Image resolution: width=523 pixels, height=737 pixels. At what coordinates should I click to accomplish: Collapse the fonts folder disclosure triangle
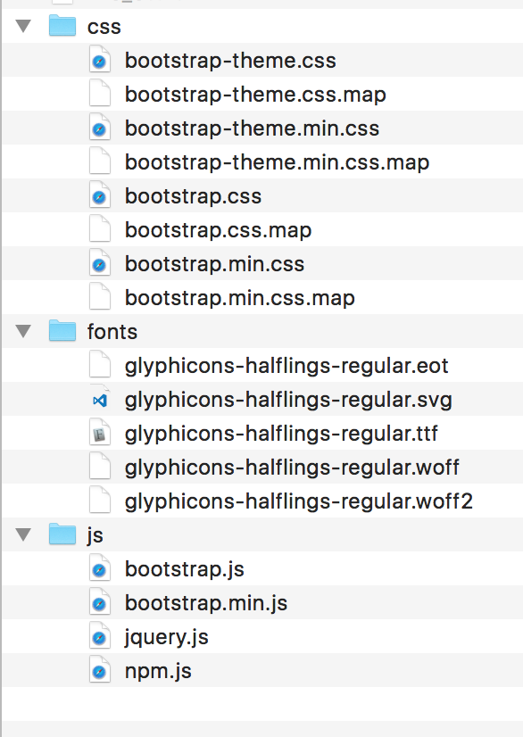coord(23,331)
